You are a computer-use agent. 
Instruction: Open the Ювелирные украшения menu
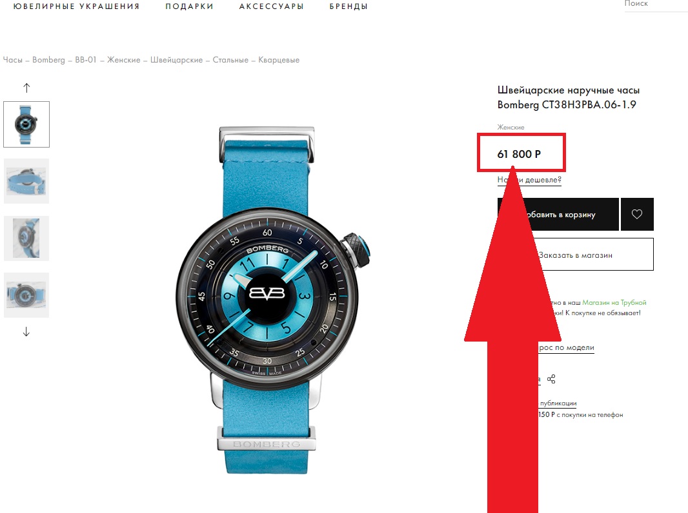click(x=76, y=6)
